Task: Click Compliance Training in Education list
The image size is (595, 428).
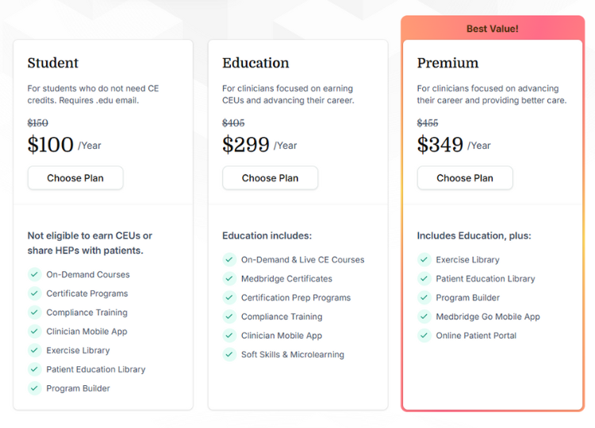Action: [282, 316]
